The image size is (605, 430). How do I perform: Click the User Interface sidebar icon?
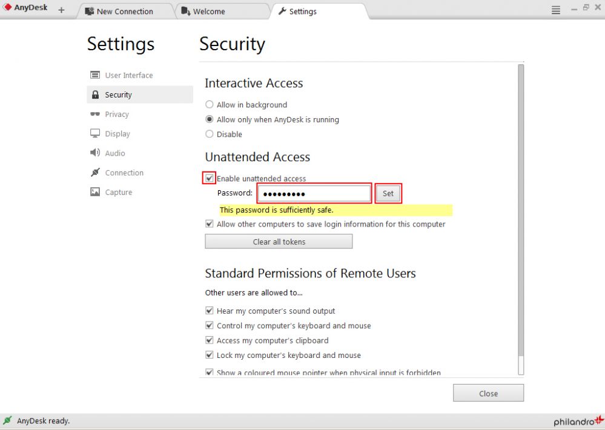tap(95, 75)
